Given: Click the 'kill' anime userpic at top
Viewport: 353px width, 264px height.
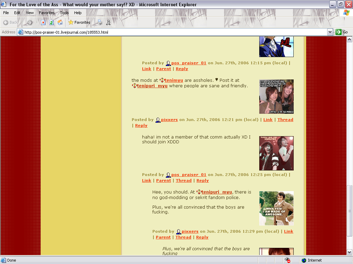Looking at the screenshot, I should 276,47.
